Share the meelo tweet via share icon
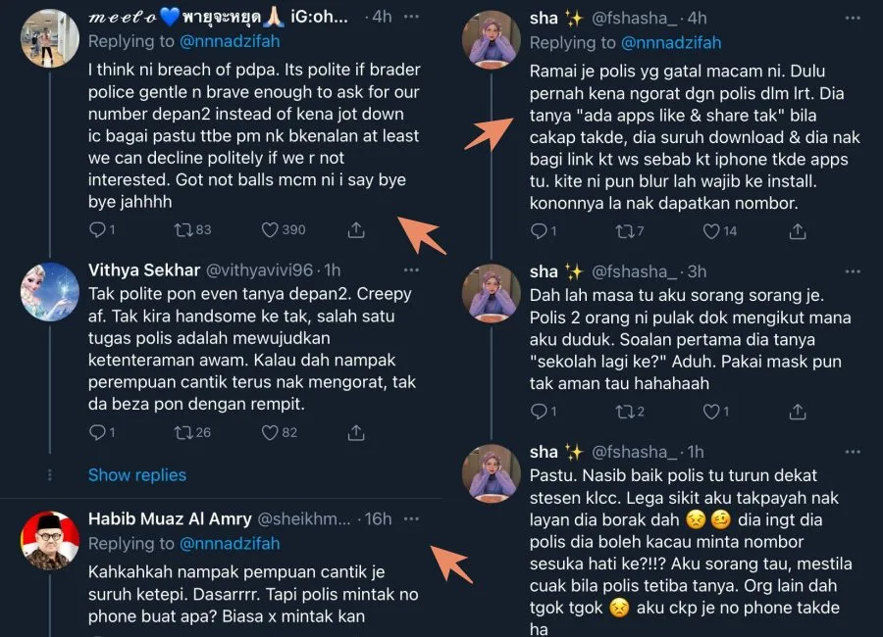Screen dimensions: 883x637 click(357, 229)
